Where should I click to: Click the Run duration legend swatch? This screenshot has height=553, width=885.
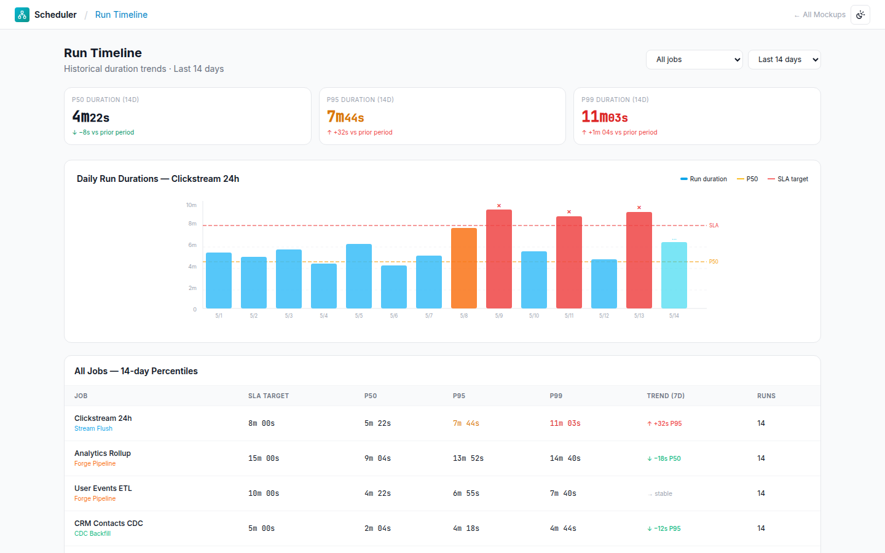(683, 179)
